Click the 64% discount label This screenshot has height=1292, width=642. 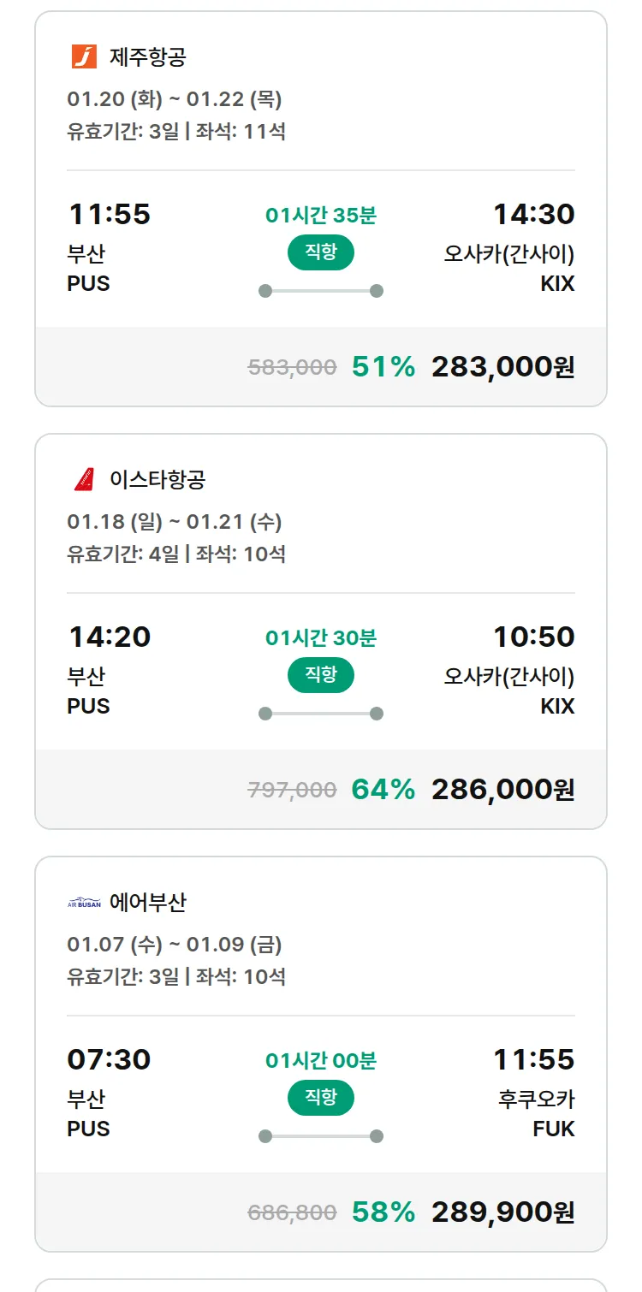[x=383, y=789]
